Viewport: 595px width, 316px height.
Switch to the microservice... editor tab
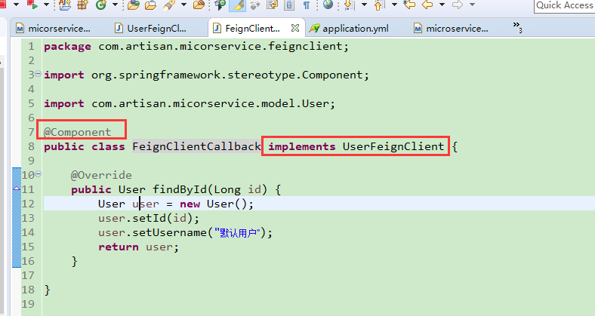click(x=452, y=28)
